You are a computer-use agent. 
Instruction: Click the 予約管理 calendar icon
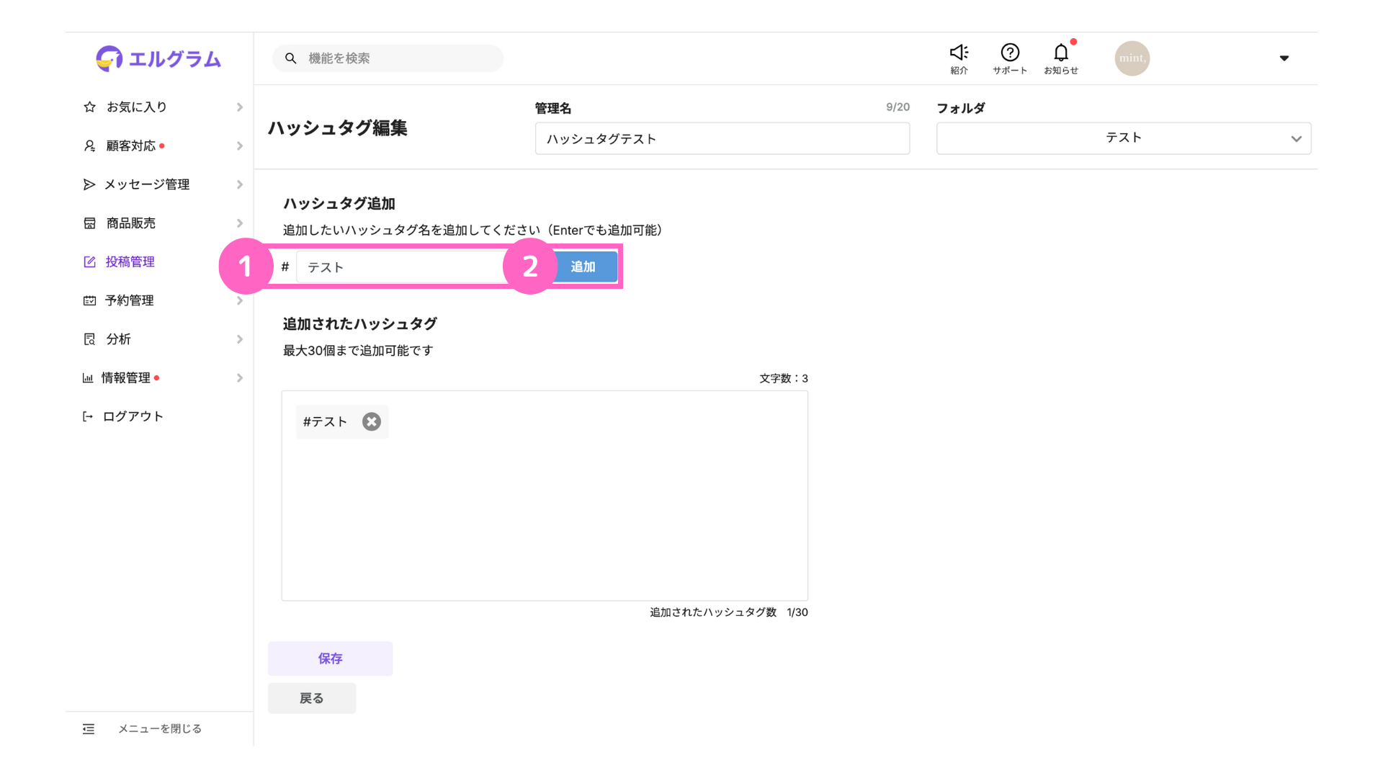tap(89, 300)
